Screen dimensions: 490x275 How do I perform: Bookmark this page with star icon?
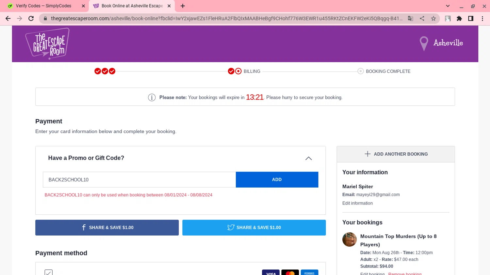pyautogui.click(x=433, y=19)
